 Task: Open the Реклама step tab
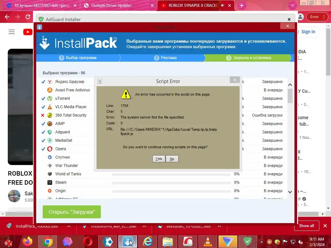165,58
